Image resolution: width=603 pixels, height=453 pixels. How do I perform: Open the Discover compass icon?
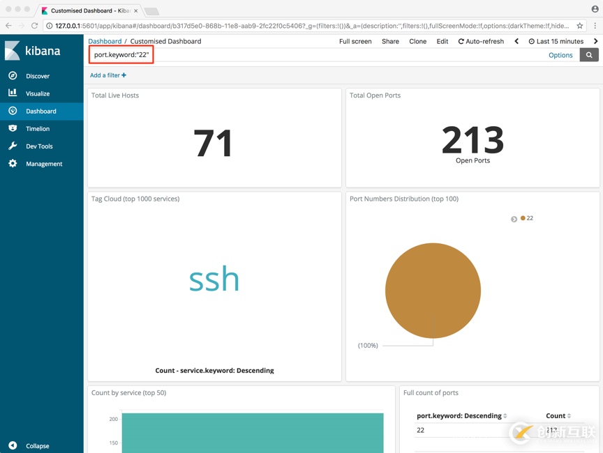pyautogui.click(x=13, y=76)
